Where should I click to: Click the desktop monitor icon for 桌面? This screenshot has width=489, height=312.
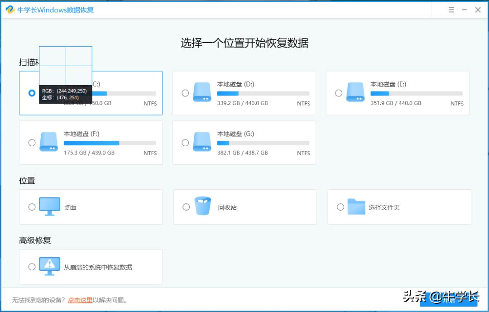click(49, 206)
